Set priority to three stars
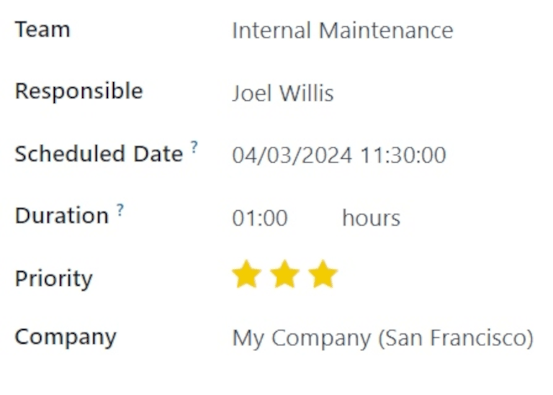This screenshot has width=553, height=395. [x=323, y=275]
